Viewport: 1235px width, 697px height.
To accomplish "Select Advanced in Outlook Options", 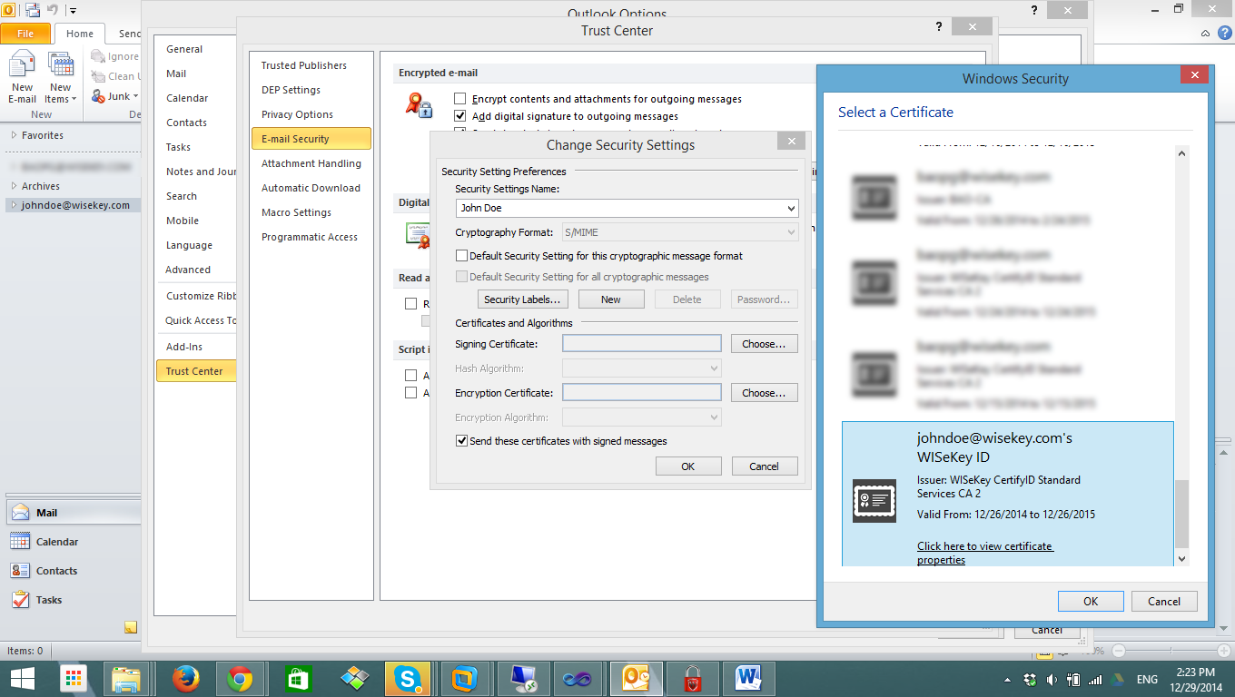I will (x=188, y=270).
